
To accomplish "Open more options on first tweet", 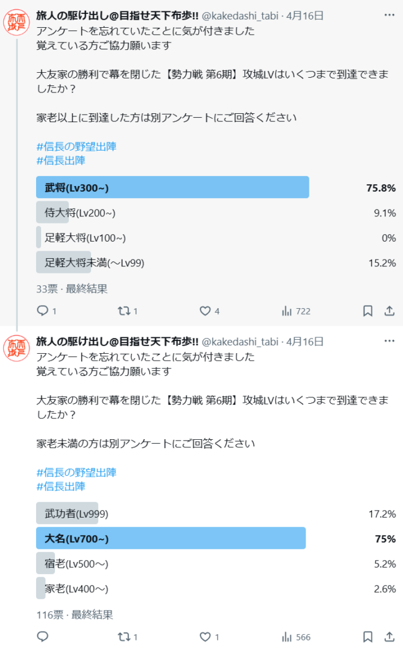I will tap(389, 15).
